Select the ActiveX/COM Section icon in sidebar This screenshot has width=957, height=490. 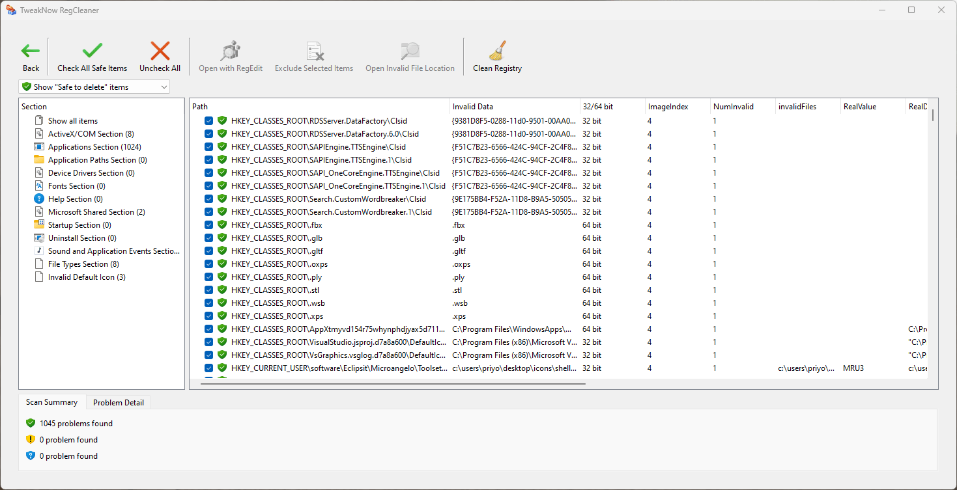39,134
